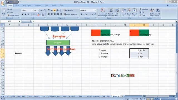Click AutoSum

(x=144, y=9)
